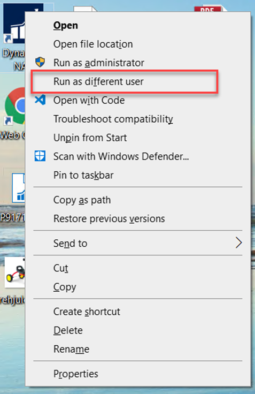Select Troubleshoot compatibility

tap(113, 119)
